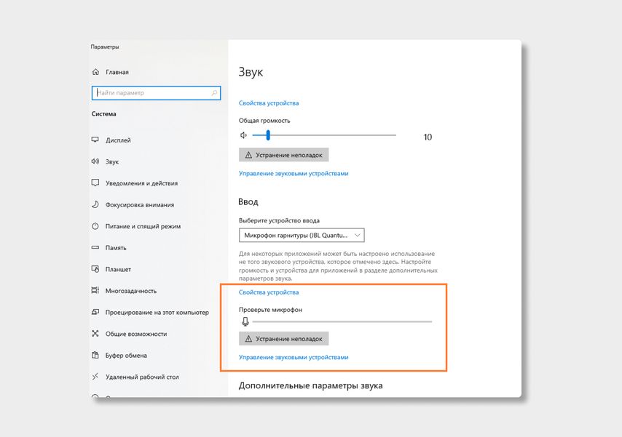Click the Clipboard icon in sidebar
Image resolution: width=622 pixels, height=437 pixels.
click(95, 356)
